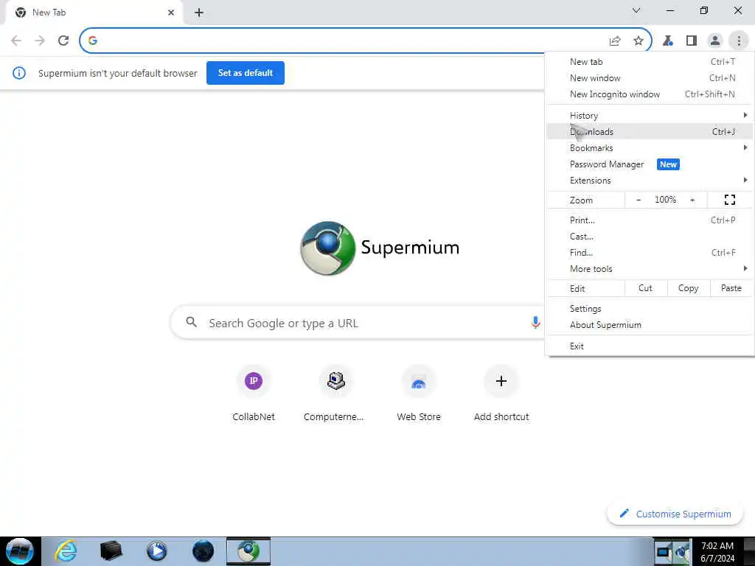755x566 pixels.
Task: Open About Supermium
Action: (650, 325)
